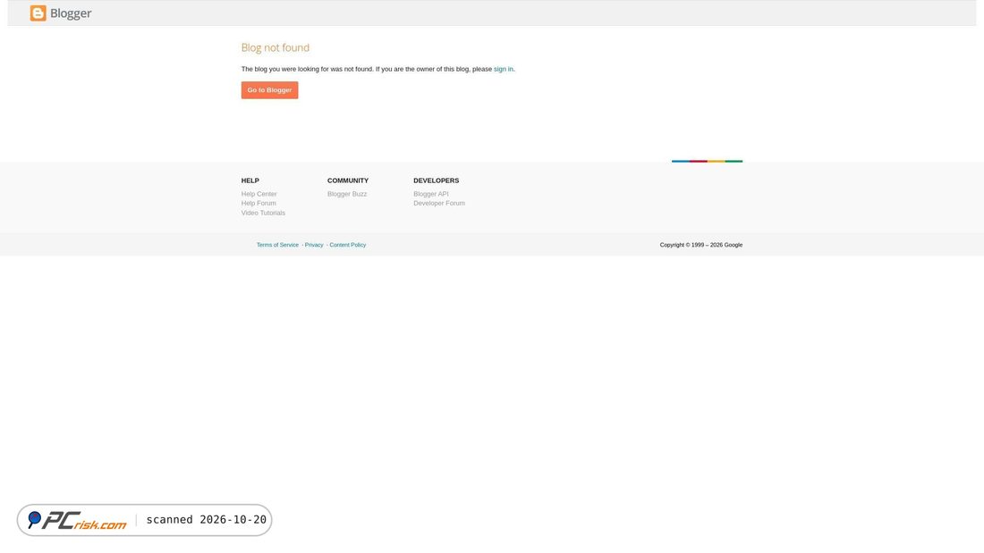Screen dimensions: 984x553
Task: Open the Privacy link in footer
Action: pos(314,245)
